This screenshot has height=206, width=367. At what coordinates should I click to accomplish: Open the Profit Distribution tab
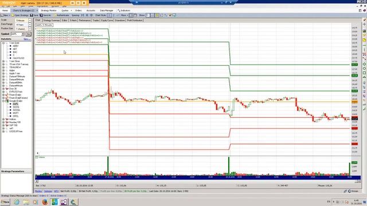(135, 21)
